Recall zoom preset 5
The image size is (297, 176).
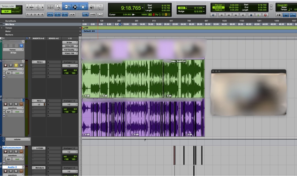pyautogui.click(x=42, y=14)
